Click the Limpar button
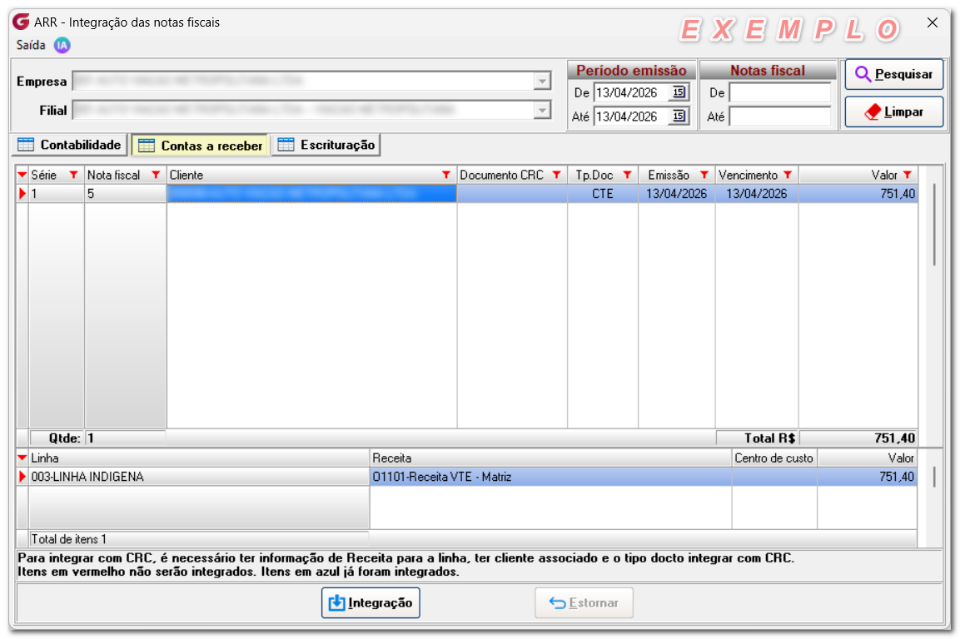This screenshot has width=960, height=639. pos(894,112)
